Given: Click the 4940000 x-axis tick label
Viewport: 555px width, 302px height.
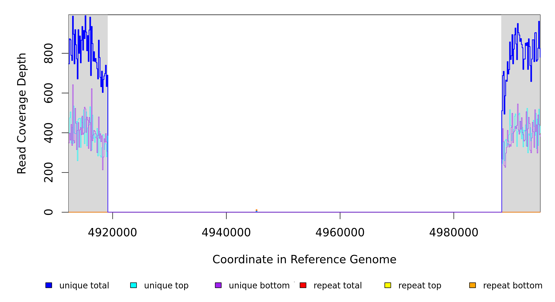Looking at the screenshot, I should tap(226, 233).
